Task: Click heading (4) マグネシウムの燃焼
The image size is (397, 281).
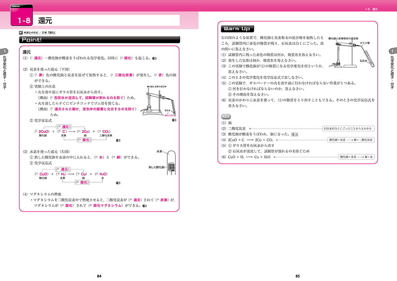Action: coord(42,194)
